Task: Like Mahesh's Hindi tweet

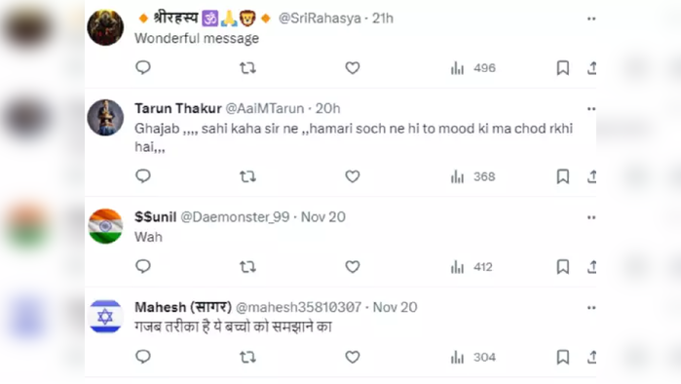Action: click(x=353, y=357)
